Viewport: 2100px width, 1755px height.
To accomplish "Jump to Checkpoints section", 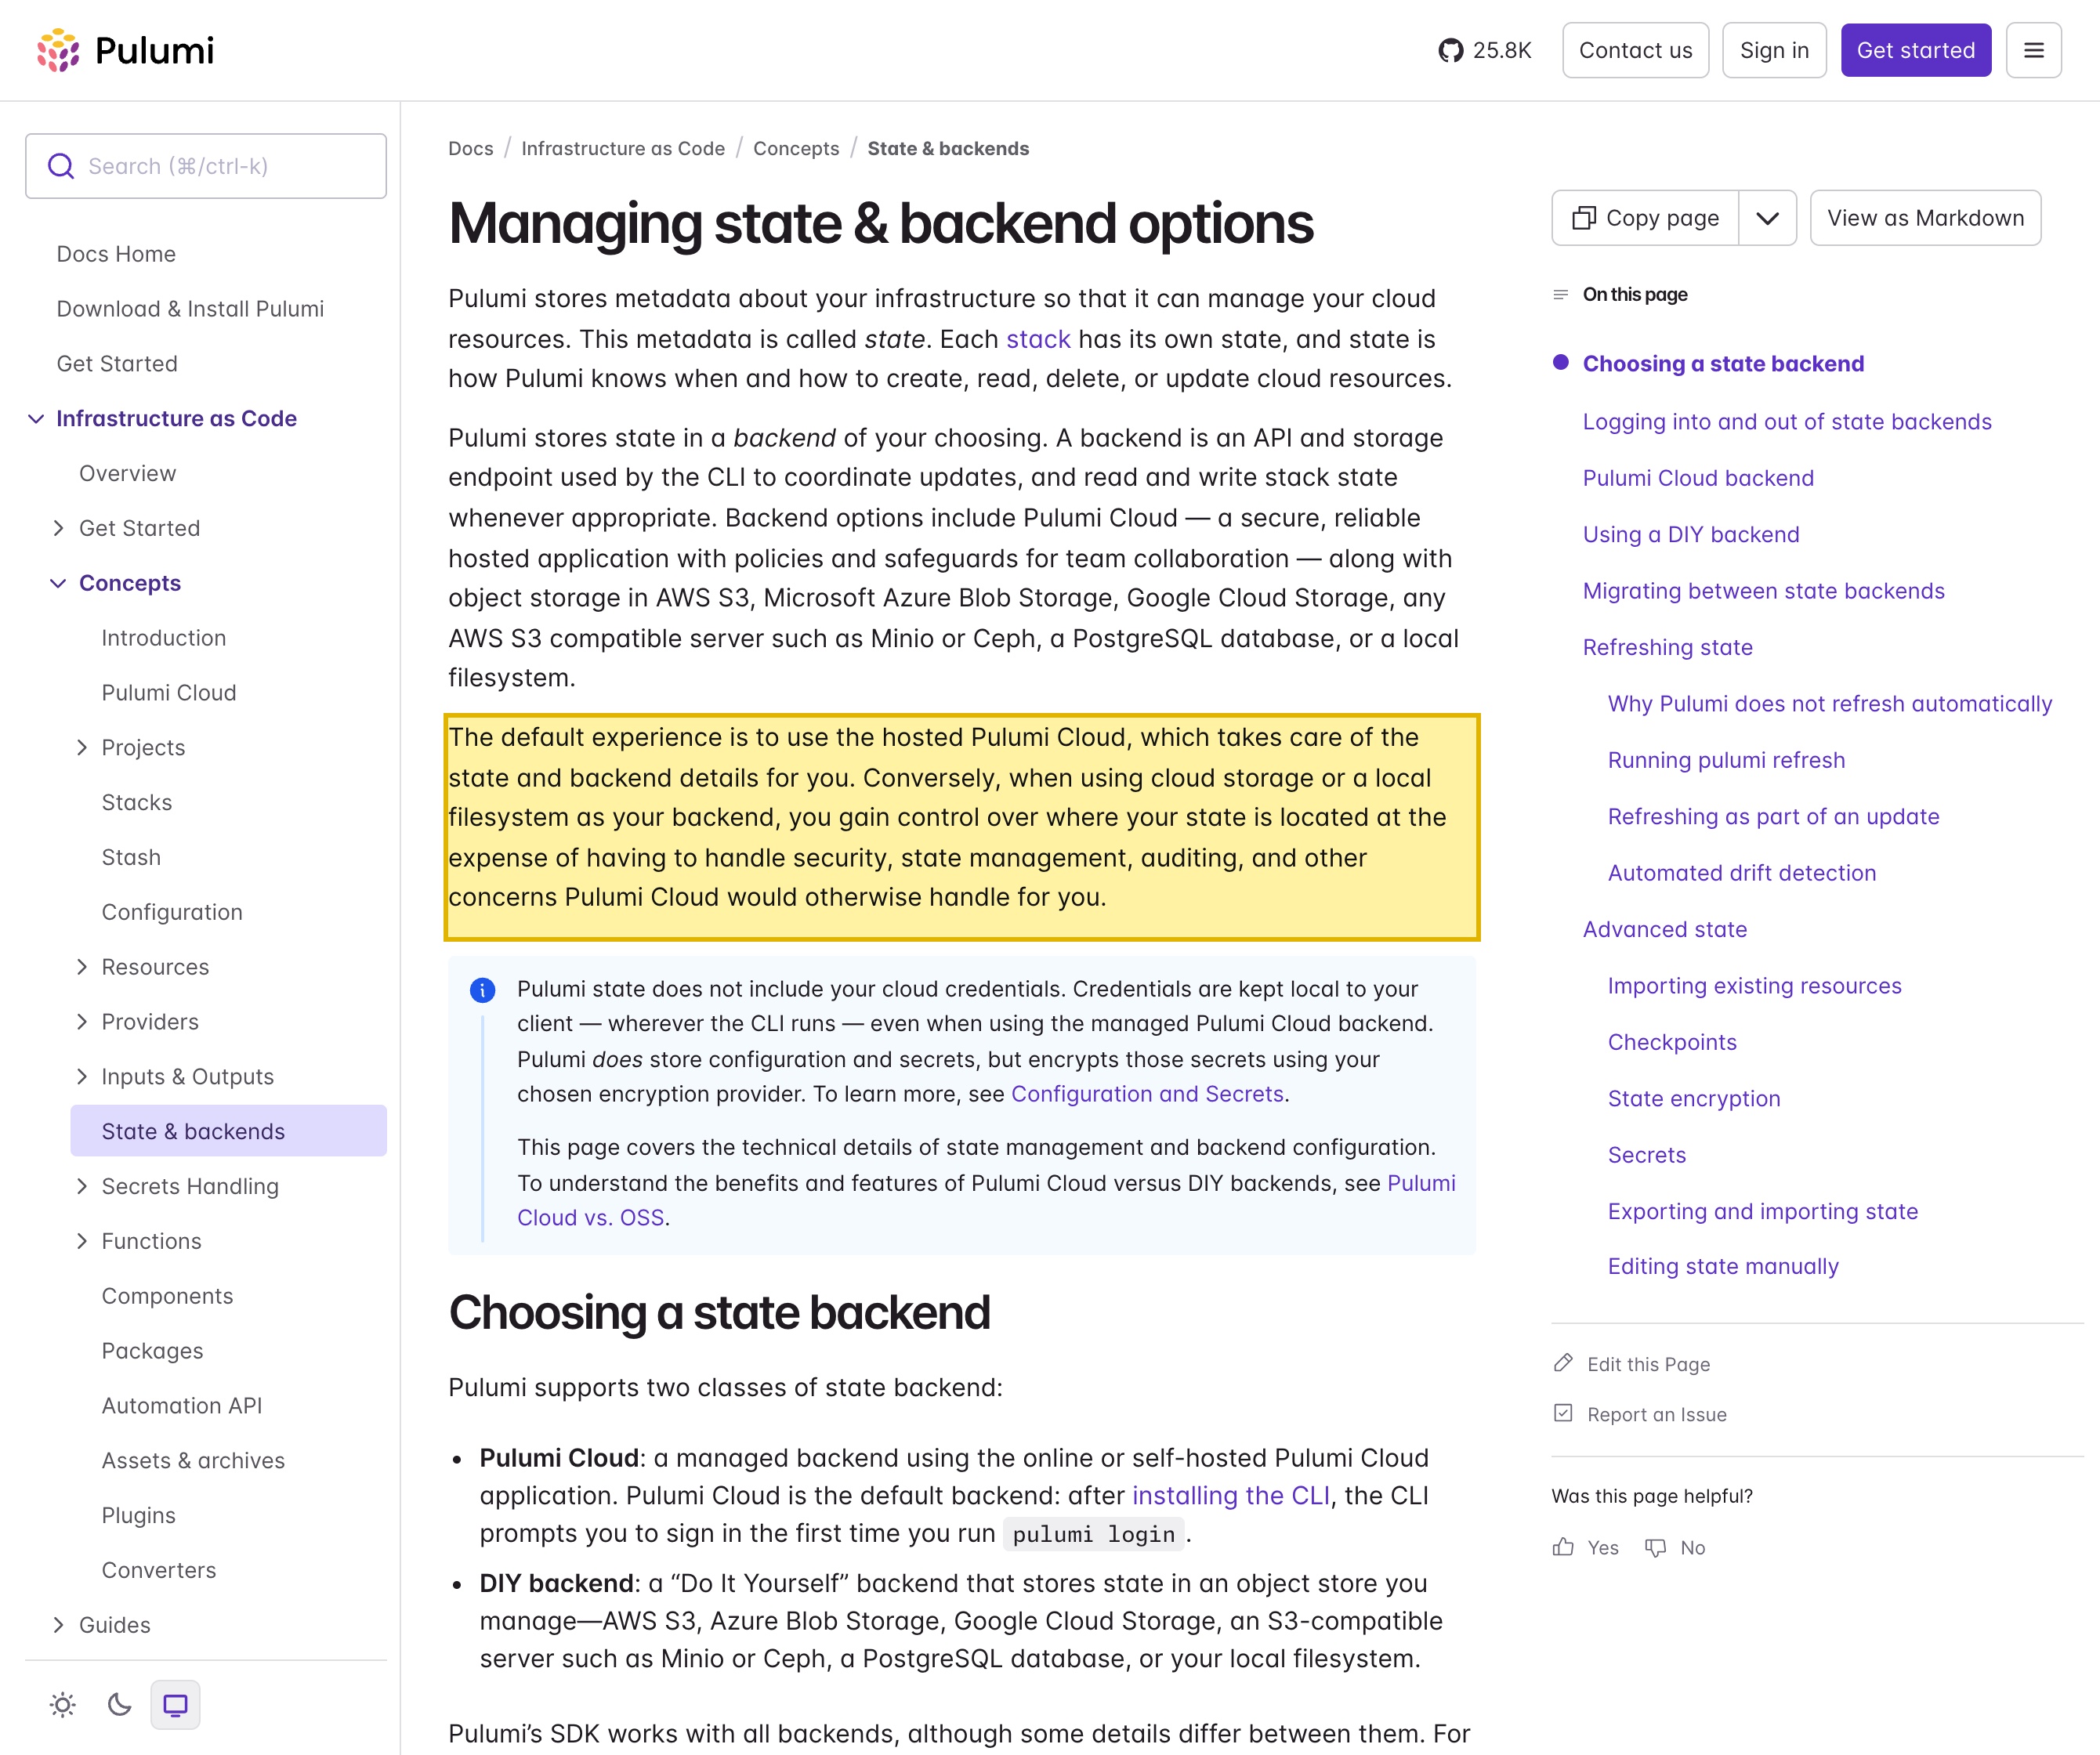I will click(1672, 1042).
